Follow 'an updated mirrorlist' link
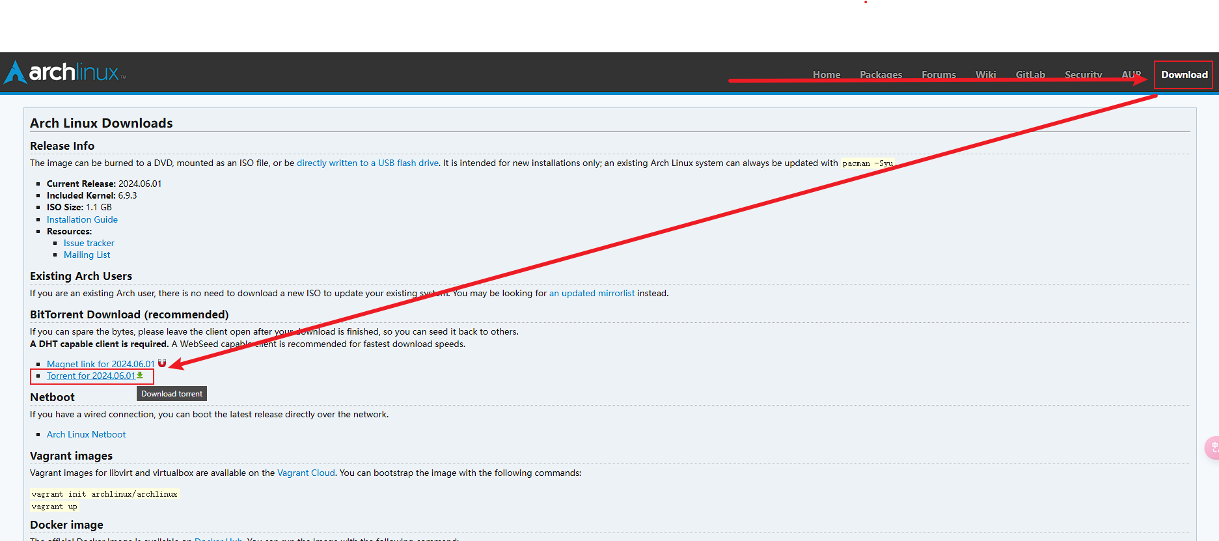Image resolution: width=1219 pixels, height=541 pixels. (x=592, y=293)
